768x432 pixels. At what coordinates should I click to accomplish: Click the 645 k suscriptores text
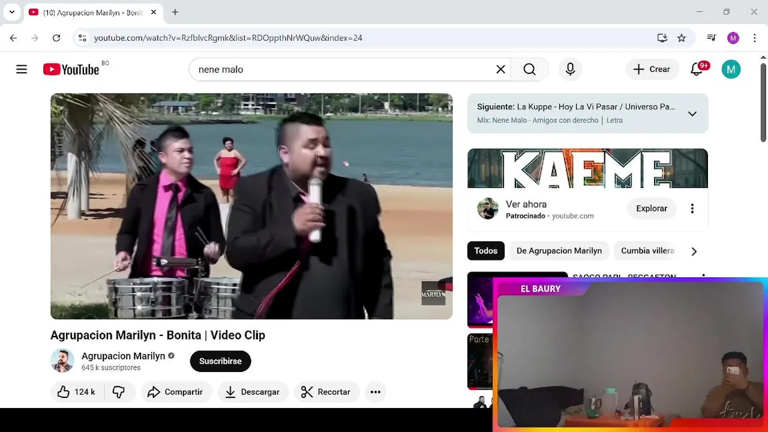tap(111, 368)
